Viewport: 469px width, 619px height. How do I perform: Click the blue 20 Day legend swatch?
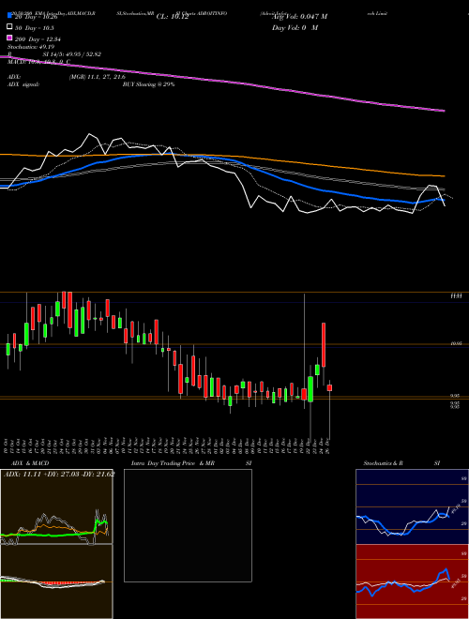coord(10,16)
